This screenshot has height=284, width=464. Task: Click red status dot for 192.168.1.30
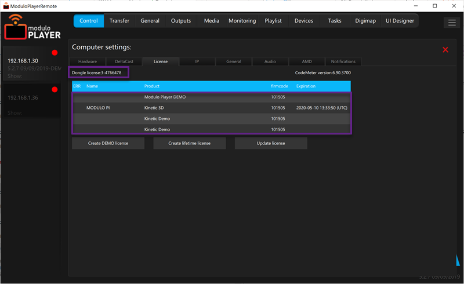[x=55, y=53]
